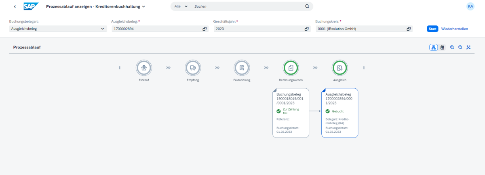
Task: Open value help for Buchungskreis
Action: pyautogui.click(x=409, y=29)
